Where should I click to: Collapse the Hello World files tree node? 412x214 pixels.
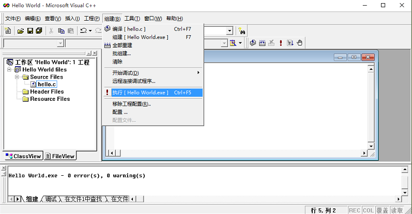point(9,70)
